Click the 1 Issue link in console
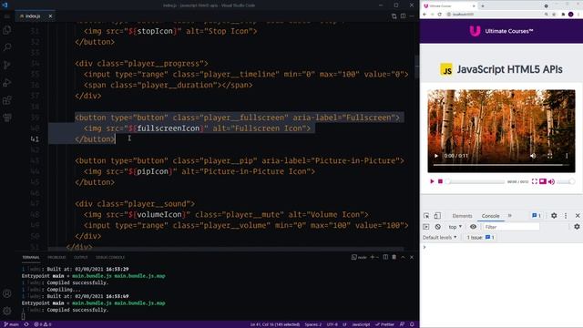 [480, 237]
